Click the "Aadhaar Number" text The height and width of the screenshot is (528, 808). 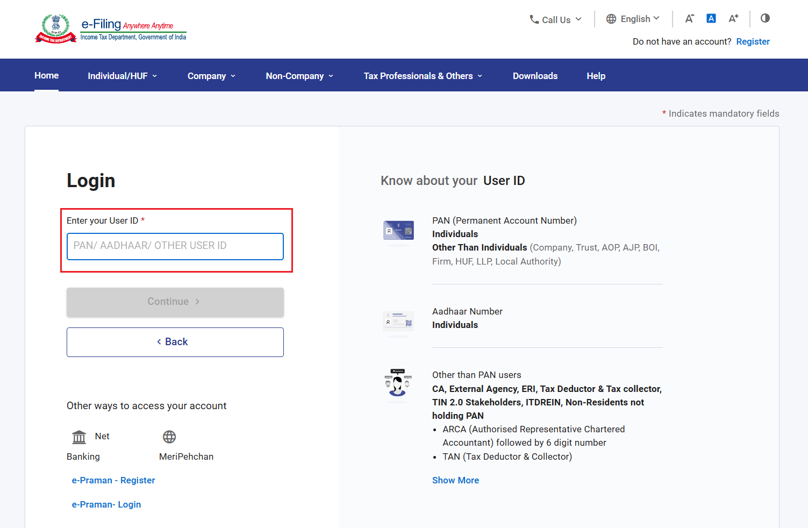coord(467,311)
